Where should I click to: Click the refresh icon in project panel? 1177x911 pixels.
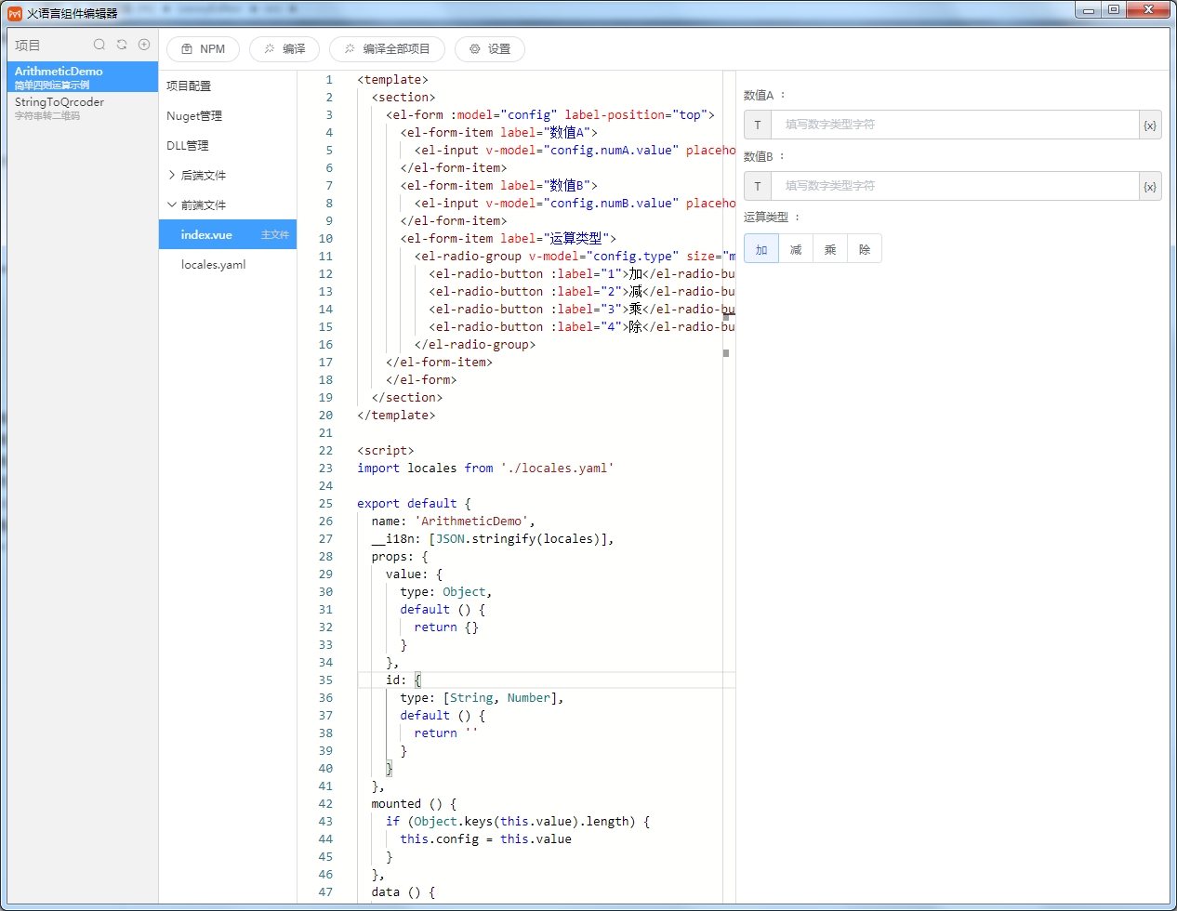click(122, 45)
